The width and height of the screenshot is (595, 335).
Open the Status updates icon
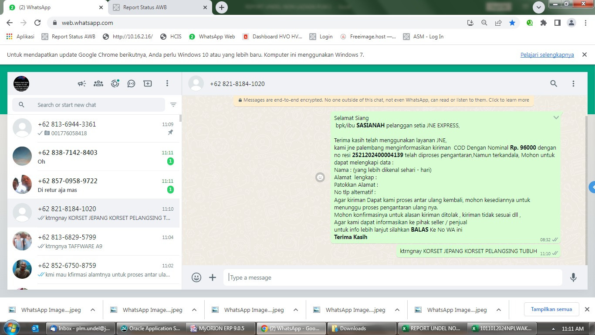click(115, 83)
